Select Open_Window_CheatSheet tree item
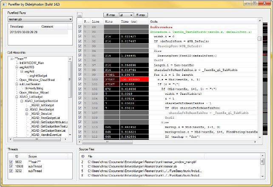Screen dimensions: 273x187 tap(37, 80)
